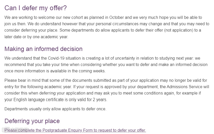This screenshot has width=214, height=134.
Task: Click the sentence "Departments usually only allow applicants to defer once."
Action: (55, 109)
